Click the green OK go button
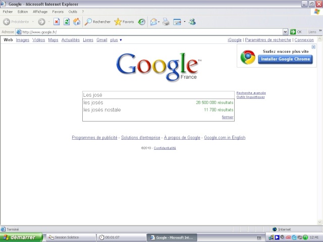Image resolution: width=323 pixels, height=242 pixels. pyautogui.click(x=296, y=32)
